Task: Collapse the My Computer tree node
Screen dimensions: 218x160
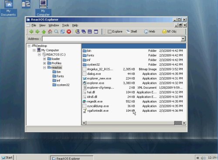Action: (34, 50)
